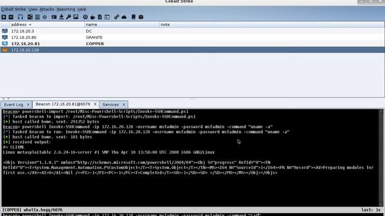This screenshot has height=216, width=385.
Task: Open Keystrokes via the key icon
Action: (x=69, y=17)
